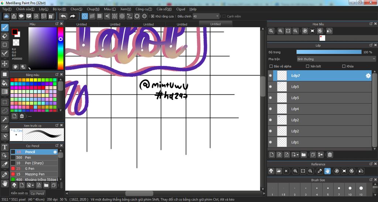Viewport: 378px width, 202px height.
Task: Select the Eraser tool
Action: [x=4, y=36]
